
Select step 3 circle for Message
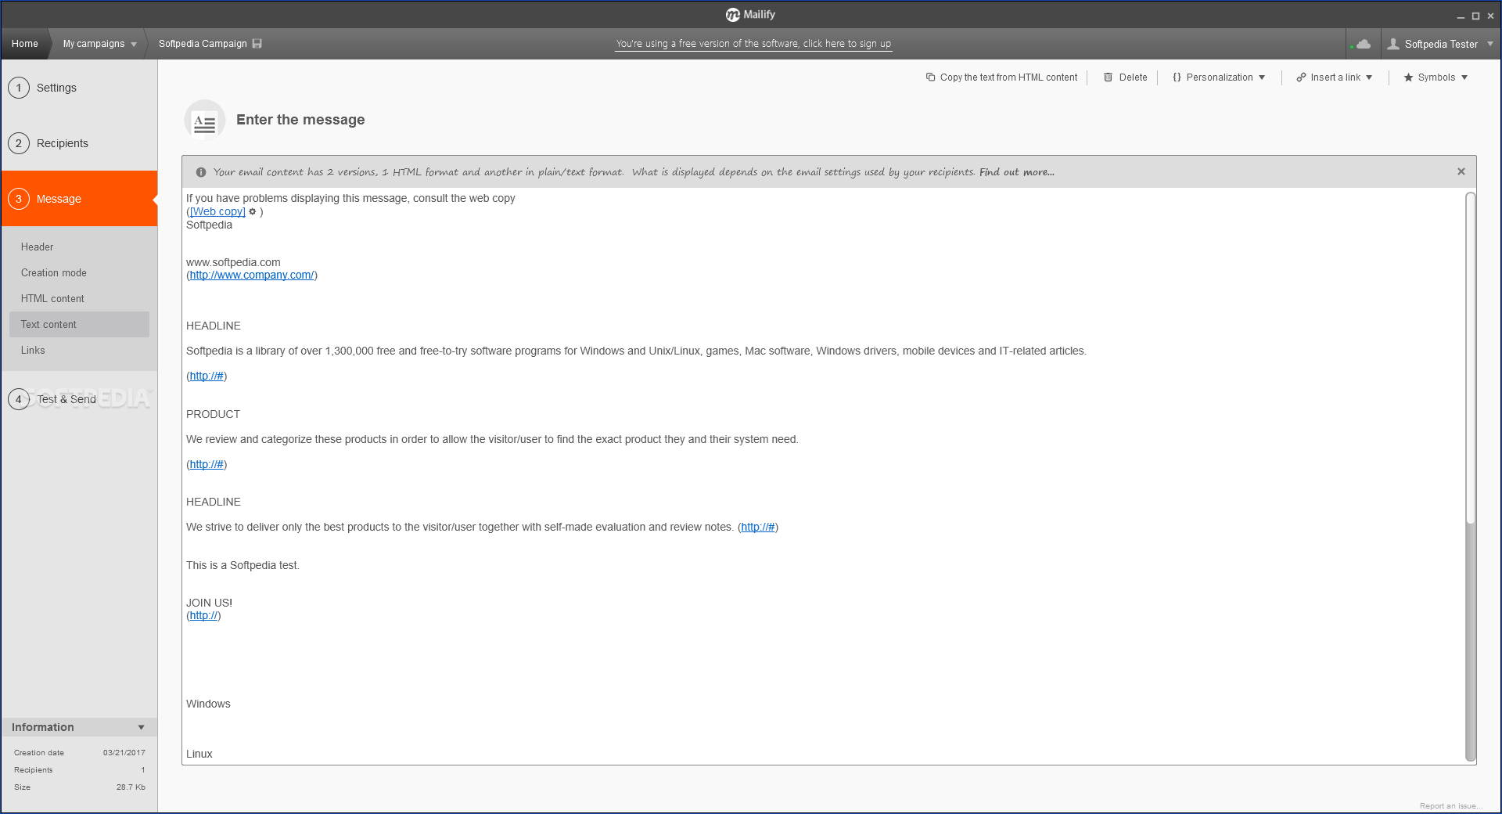[19, 199]
